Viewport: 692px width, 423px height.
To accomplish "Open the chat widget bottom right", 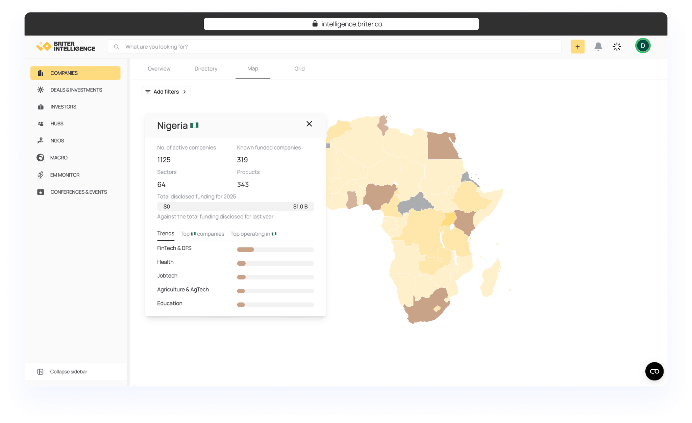I will pos(654,371).
